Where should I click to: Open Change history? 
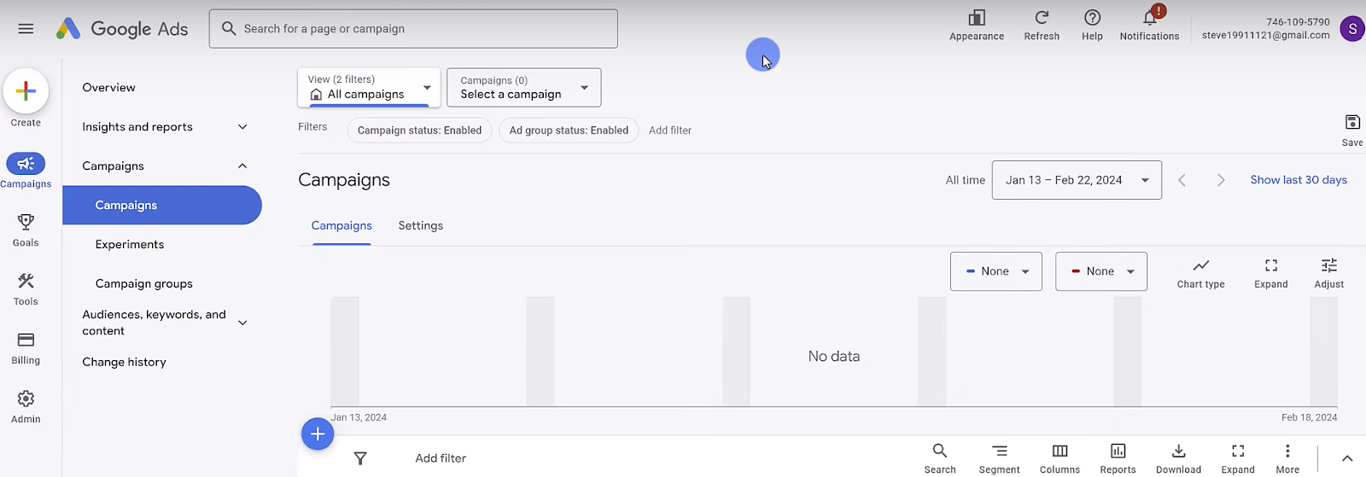[125, 363]
